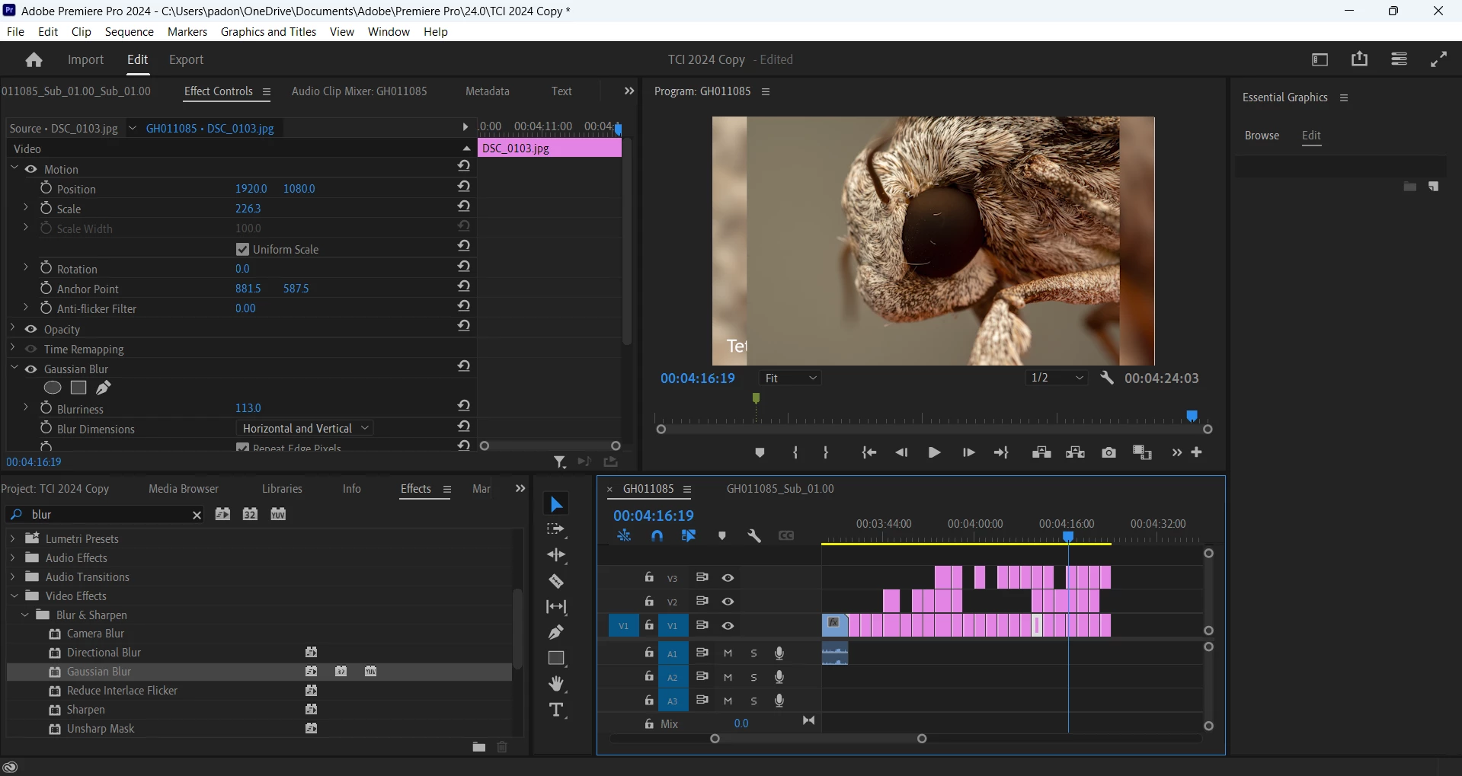Screen dimensions: 1462x776
Task: Click the blur search field in Effects
Action: (107, 515)
